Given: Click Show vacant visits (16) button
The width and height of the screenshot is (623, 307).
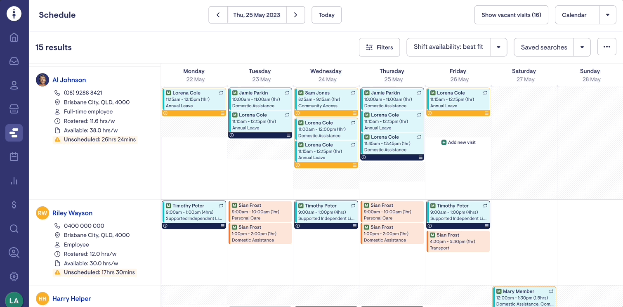Looking at the screenshot, I should tap(511, 15).
